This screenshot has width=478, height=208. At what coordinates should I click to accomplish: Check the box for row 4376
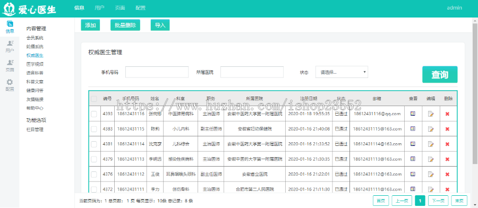point(94,175)
